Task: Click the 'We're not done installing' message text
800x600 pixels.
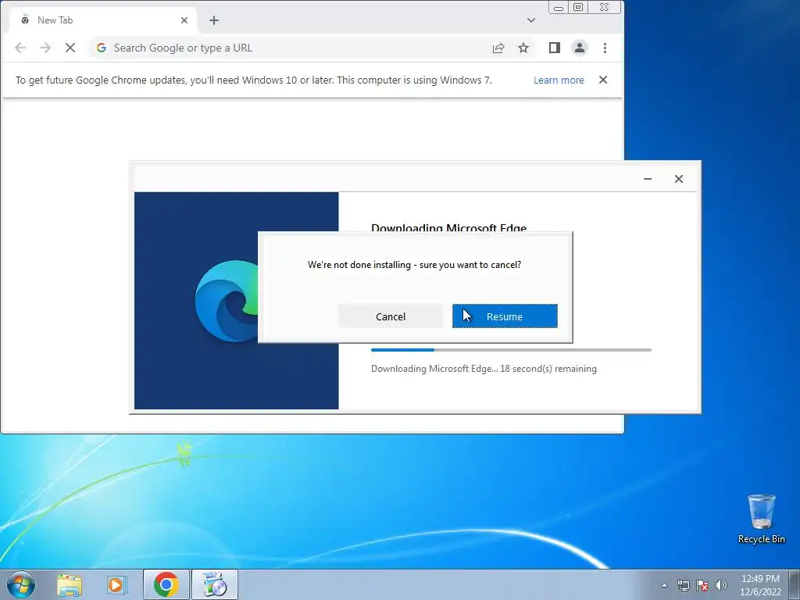Action: point(414,264)
